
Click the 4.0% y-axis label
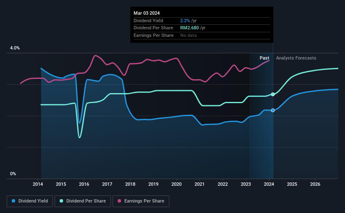15,48
